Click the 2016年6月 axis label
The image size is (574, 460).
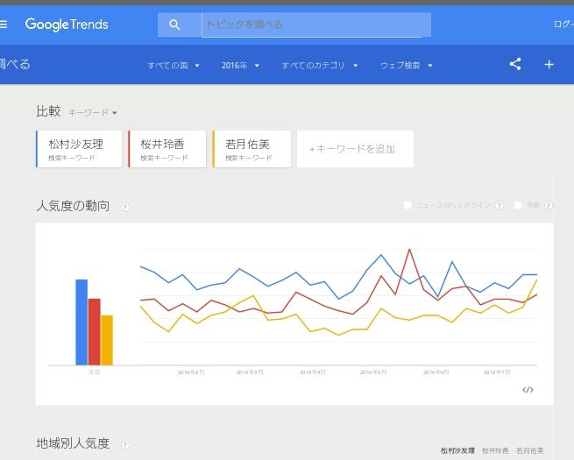[436, 372]
